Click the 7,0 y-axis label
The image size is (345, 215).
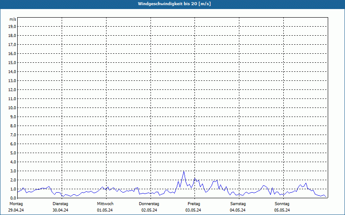tap(13, 135)
